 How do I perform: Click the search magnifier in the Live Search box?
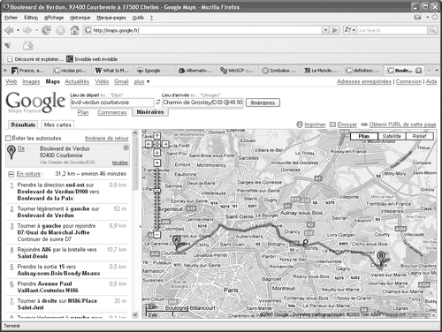tap(432, 30)
